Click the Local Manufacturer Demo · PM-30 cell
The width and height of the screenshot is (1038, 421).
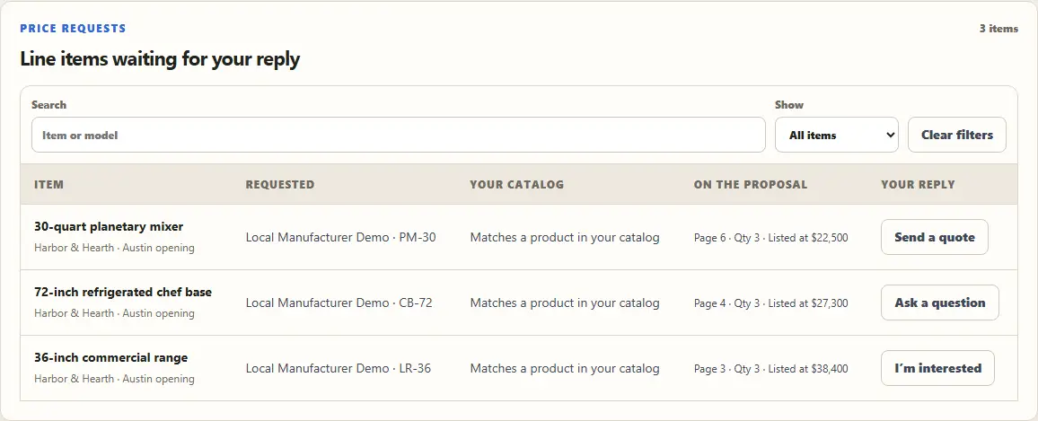pyautogui.click(x=341, y=237)
